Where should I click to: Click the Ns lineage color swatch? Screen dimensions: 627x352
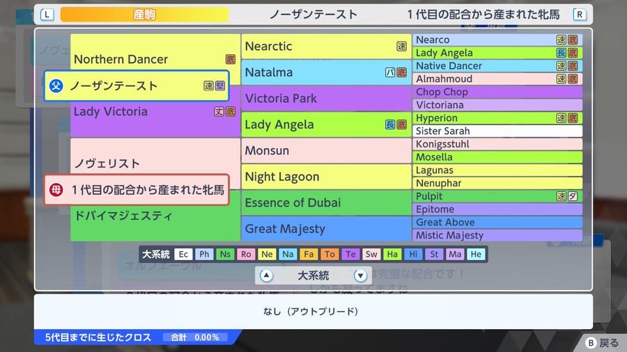pos(225,254)
